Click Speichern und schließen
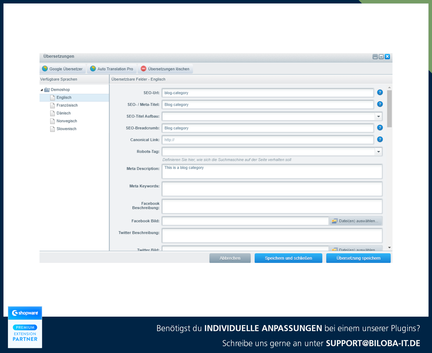This screenshot has height=353, width=432. click(x=288, y=258)
